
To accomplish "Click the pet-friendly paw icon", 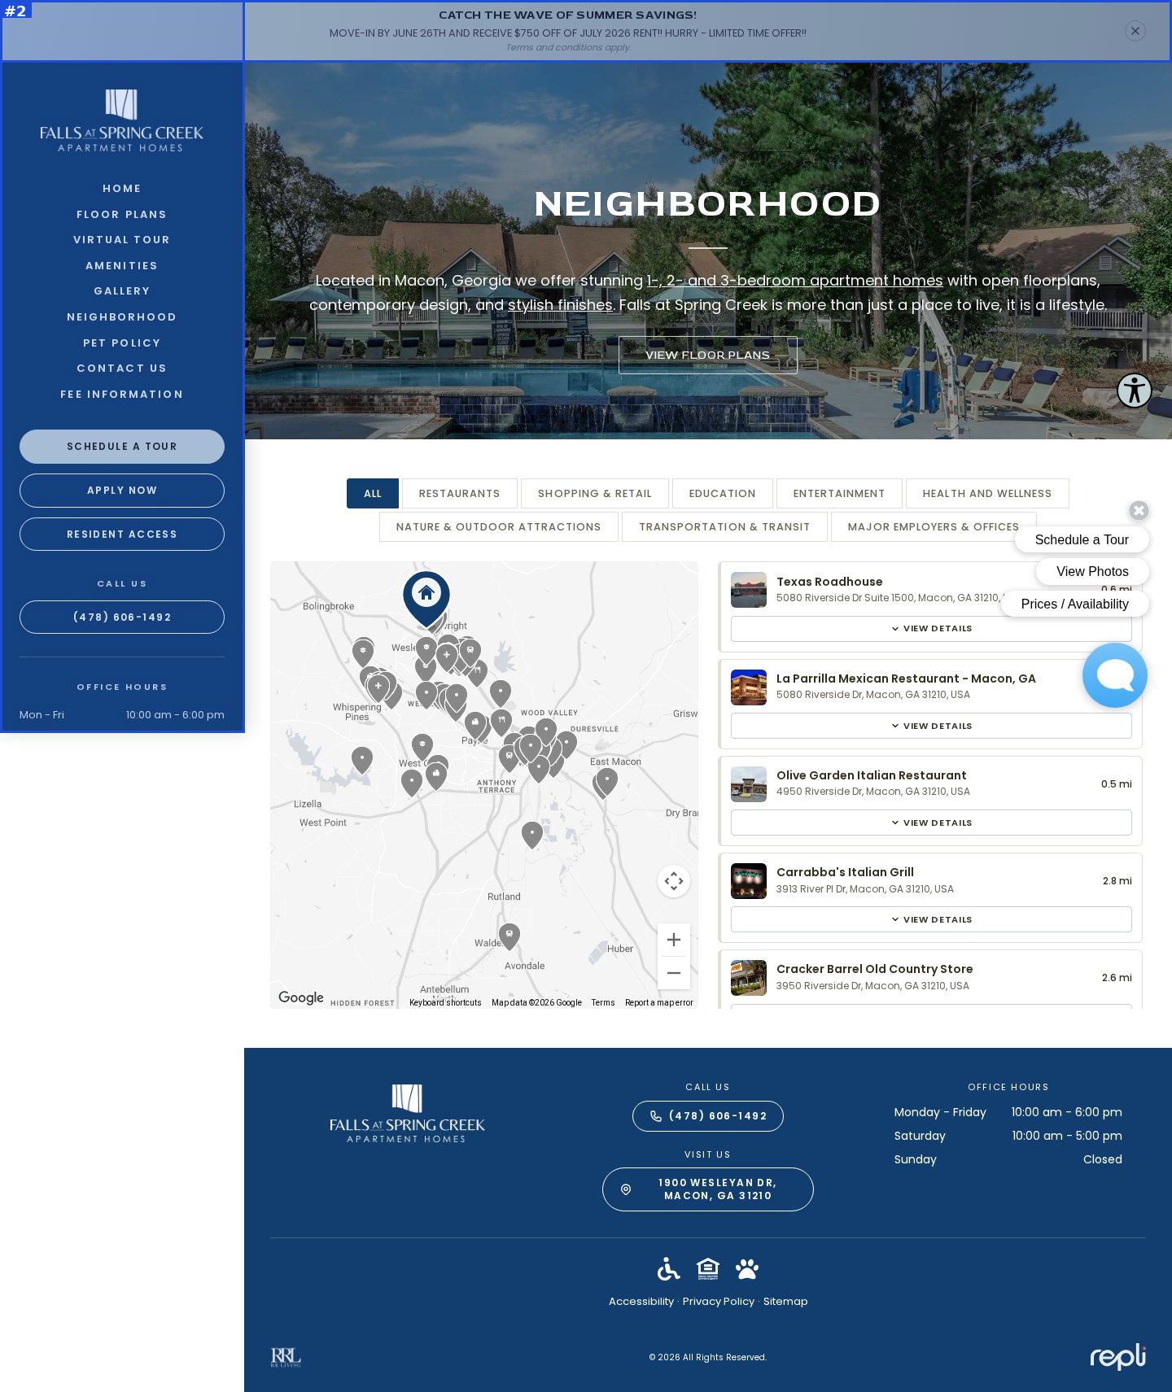I will click(747, 1269).
